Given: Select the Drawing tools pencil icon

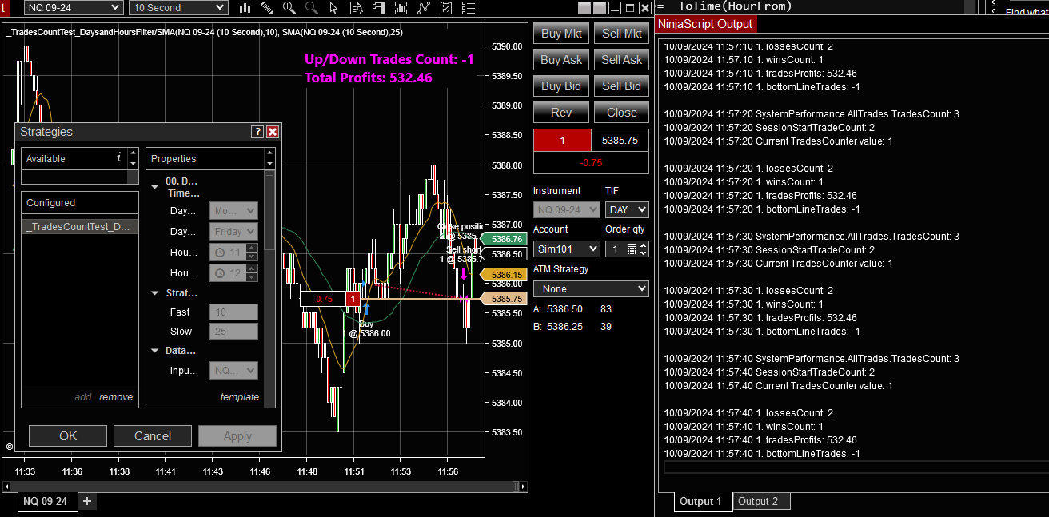Looking at the screenshot, I should (x=267, y=9).
